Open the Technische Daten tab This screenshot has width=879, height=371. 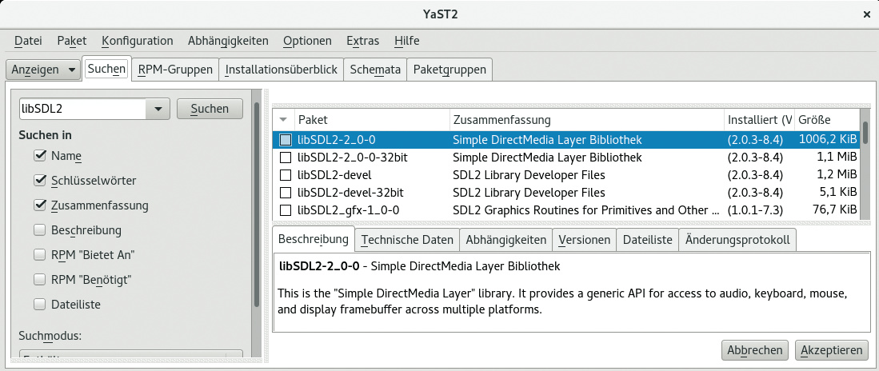tap(406, 239)
